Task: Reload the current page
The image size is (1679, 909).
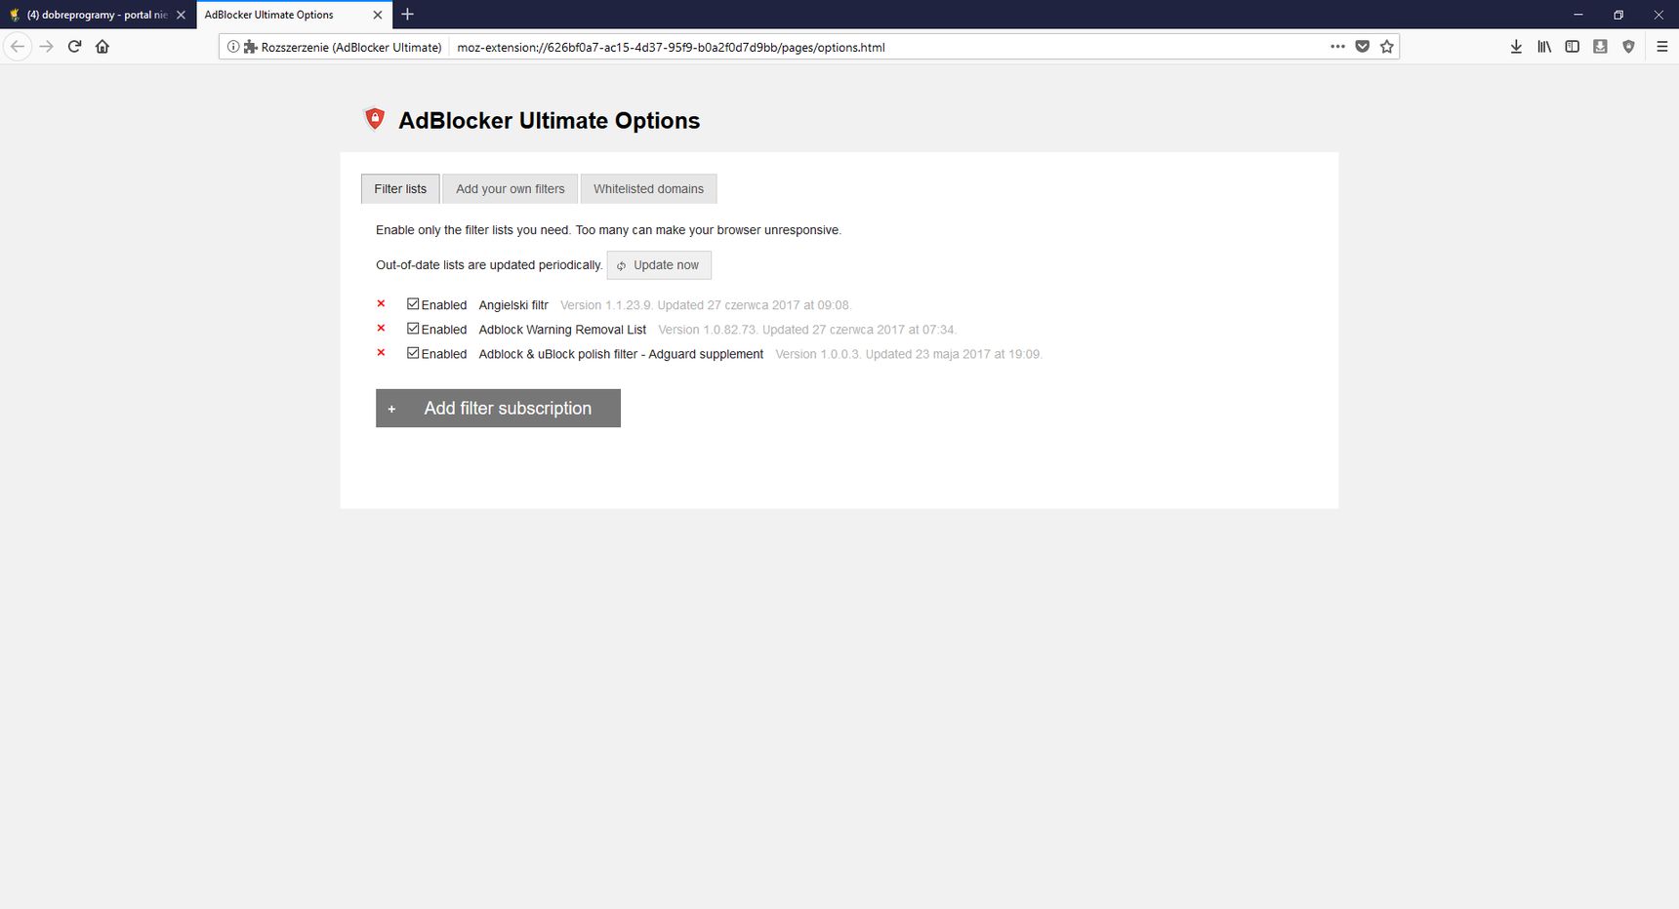Action: coord(74,47)
